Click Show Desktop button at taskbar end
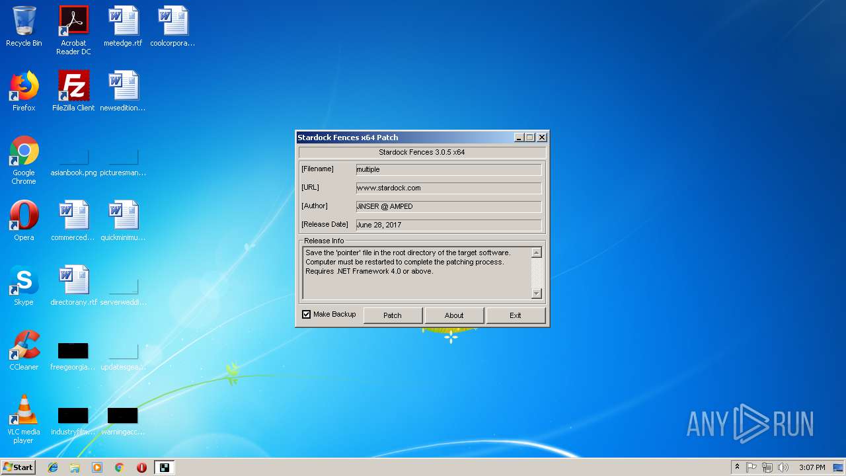This screenshot has height=476, width=846. [839, 467]
